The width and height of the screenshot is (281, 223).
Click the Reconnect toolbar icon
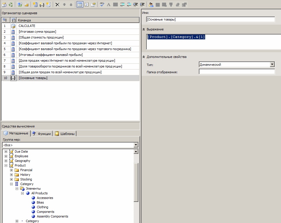coord(11,5)
